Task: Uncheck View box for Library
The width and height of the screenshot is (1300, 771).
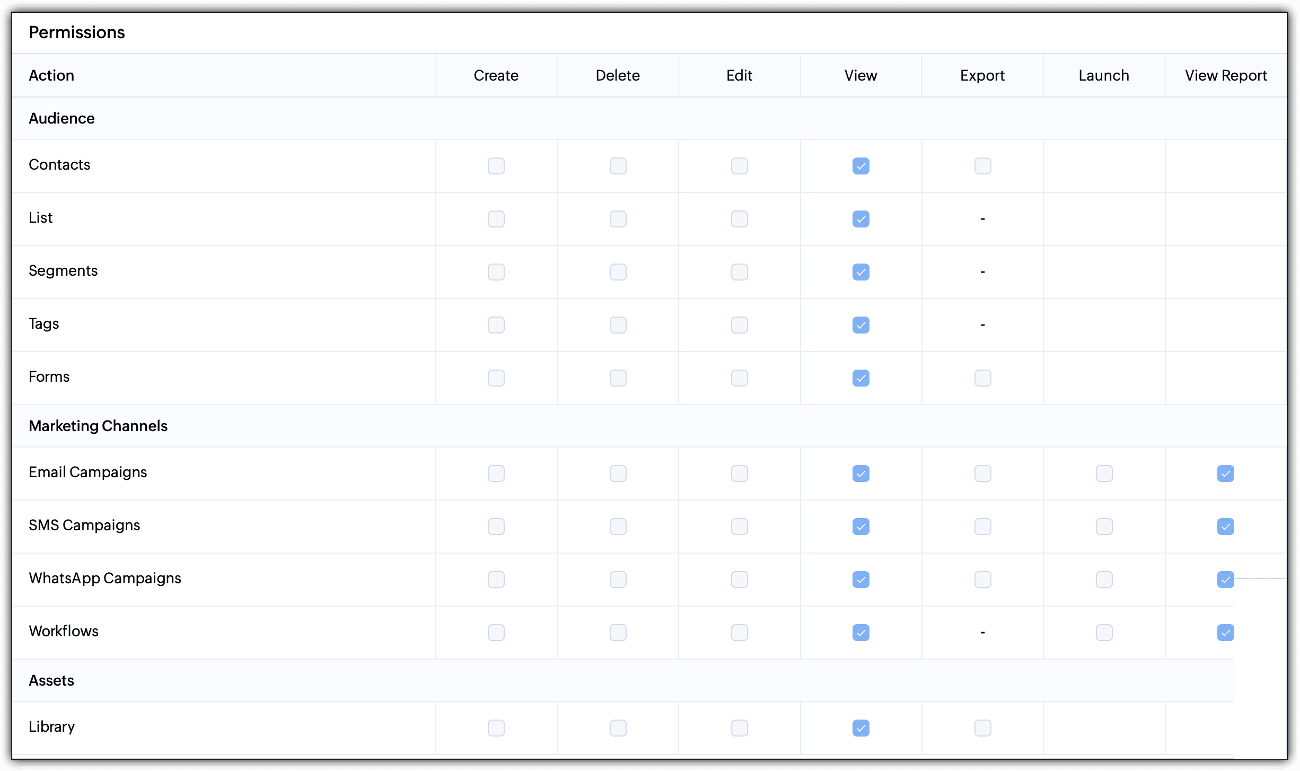Action: pos(860,728)
